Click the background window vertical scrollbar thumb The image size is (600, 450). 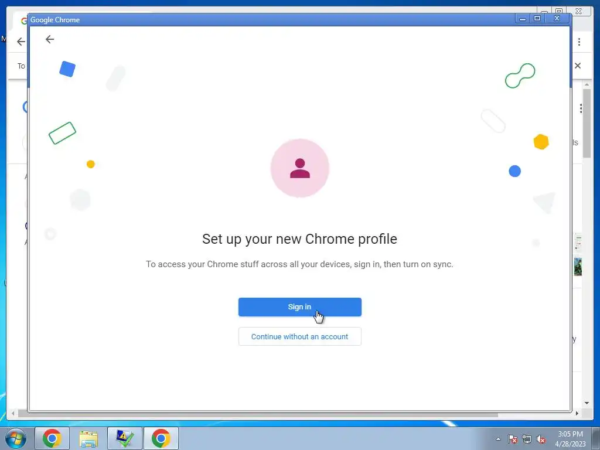[587, 123]
